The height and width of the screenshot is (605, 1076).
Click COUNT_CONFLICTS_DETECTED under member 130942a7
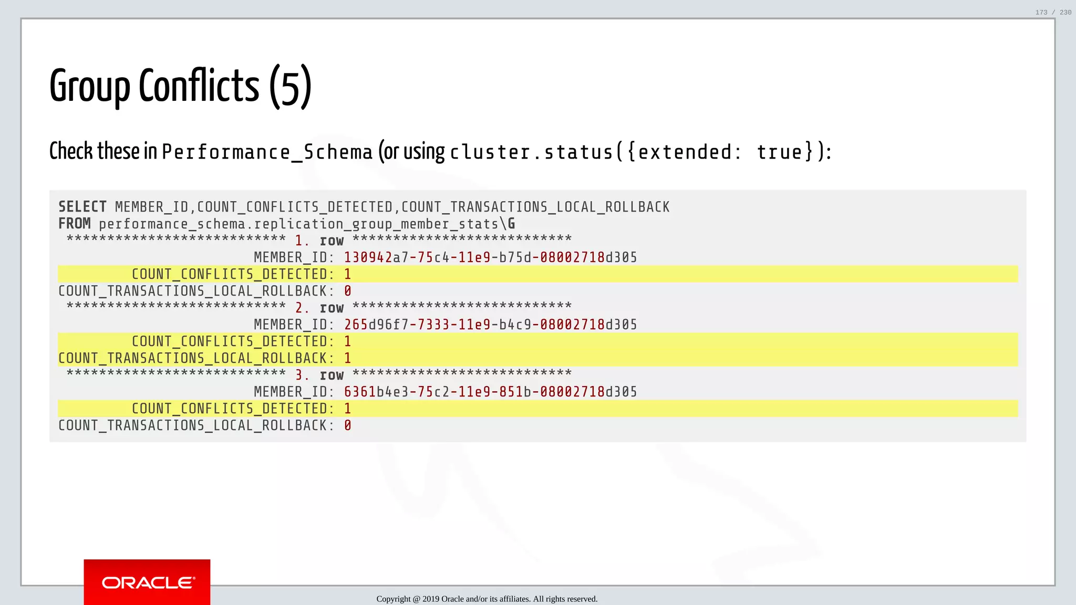[x=538, y=274]
